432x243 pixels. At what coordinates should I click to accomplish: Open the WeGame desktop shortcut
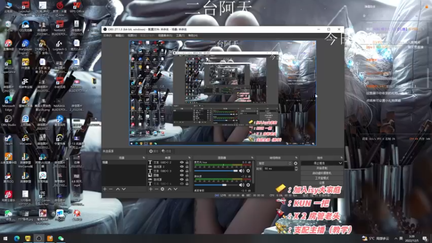25,140
